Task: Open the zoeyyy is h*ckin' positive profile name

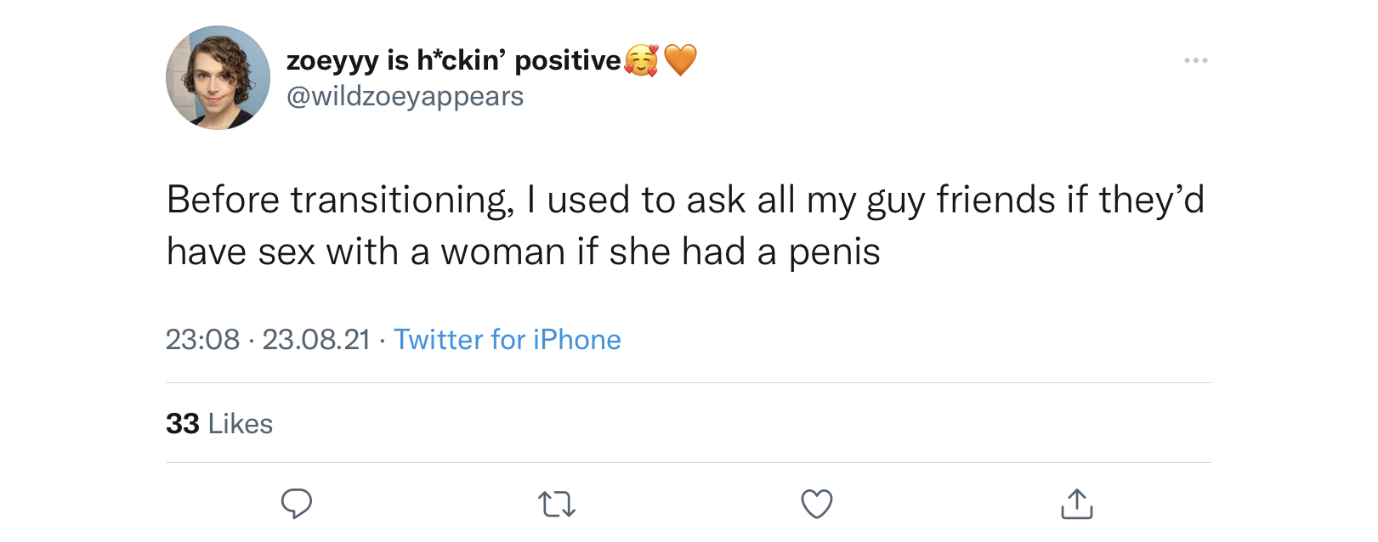Action: 454,60
